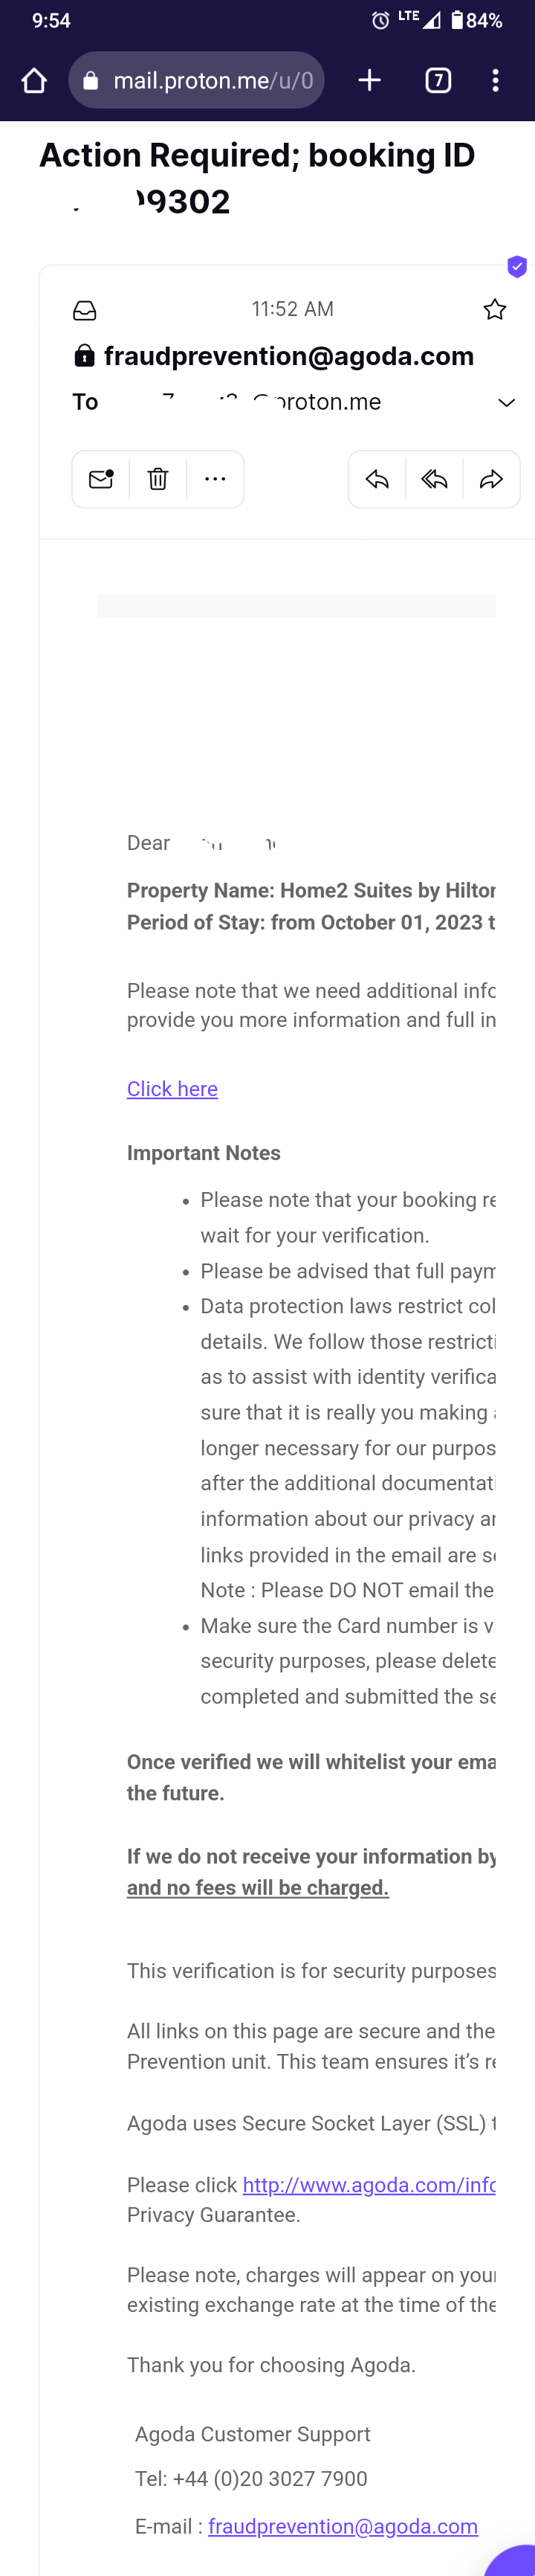This screenshot has height=2576, width=535.
Task: Mark the message as unread
Action: click(101, 479)
